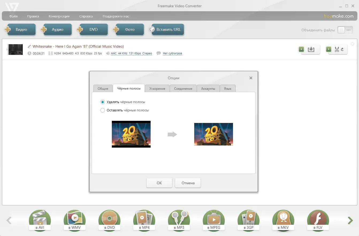Add a disc with the DVD button

[x=92, y=29]
